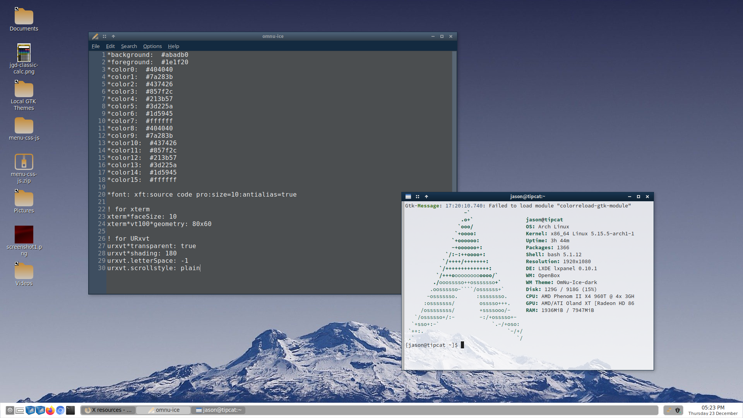743x418 pixels.
Task: Switch to X resources task in taskbar
Action: coord(108,410)
